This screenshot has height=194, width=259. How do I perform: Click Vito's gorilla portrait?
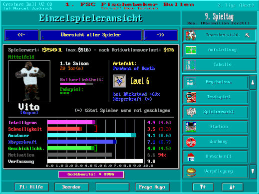(29, 81)
